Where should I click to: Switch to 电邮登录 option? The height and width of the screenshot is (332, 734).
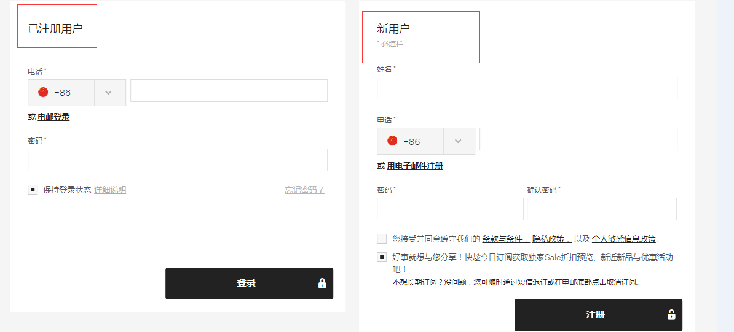53,117
